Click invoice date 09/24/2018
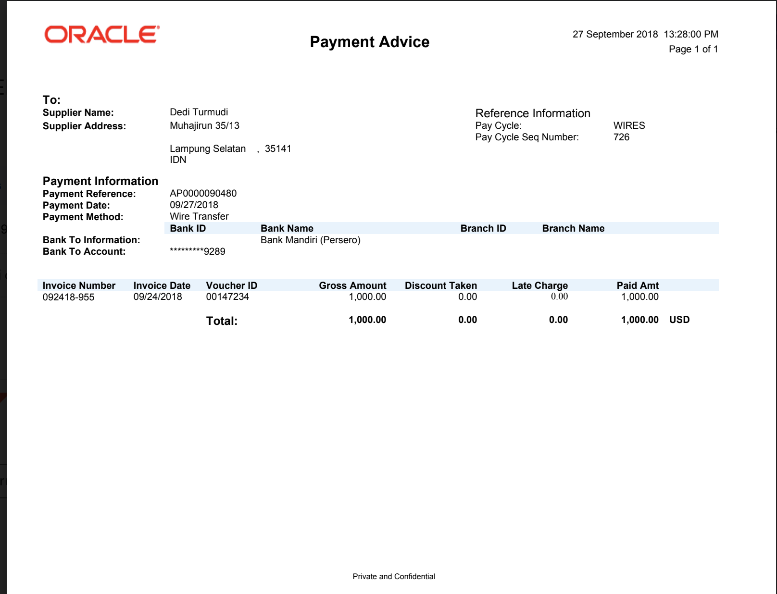 click(x=158, y=297)
